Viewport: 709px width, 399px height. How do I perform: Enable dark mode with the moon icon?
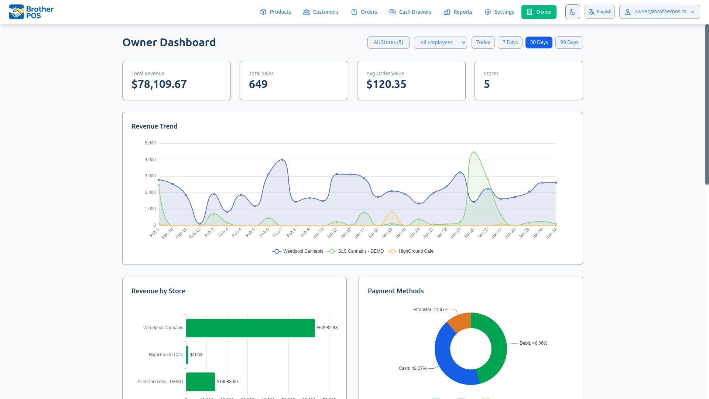(572, 12)
